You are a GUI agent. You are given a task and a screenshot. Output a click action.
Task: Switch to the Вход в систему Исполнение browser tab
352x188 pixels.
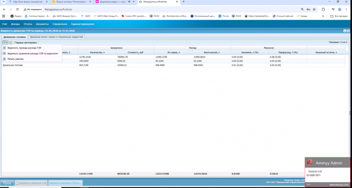pyautogui.click(x=71, y=1)
